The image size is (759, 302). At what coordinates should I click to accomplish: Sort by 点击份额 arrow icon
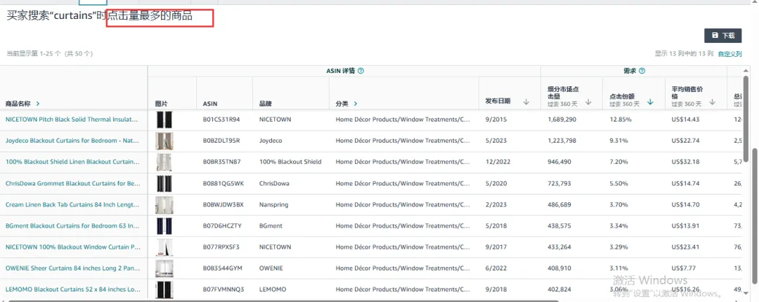(650, 103)
